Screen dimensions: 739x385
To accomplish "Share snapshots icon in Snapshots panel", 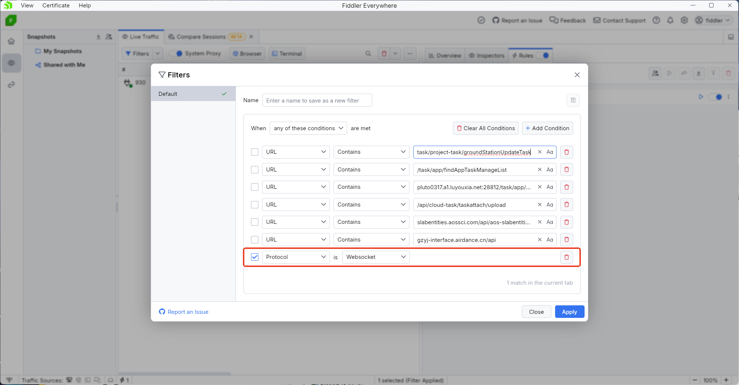I will pos(109,37).
